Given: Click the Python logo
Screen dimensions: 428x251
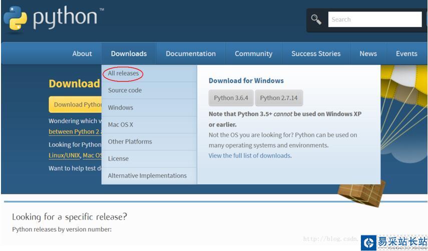Looking at the screenshot, I should (x=54, y=18).
